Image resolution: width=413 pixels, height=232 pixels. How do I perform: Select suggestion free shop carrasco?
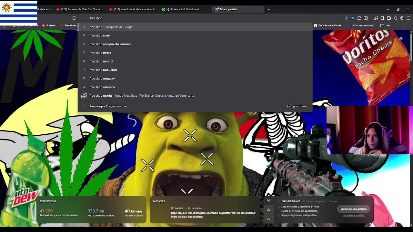pyautogui.click(x=195, y=87)
